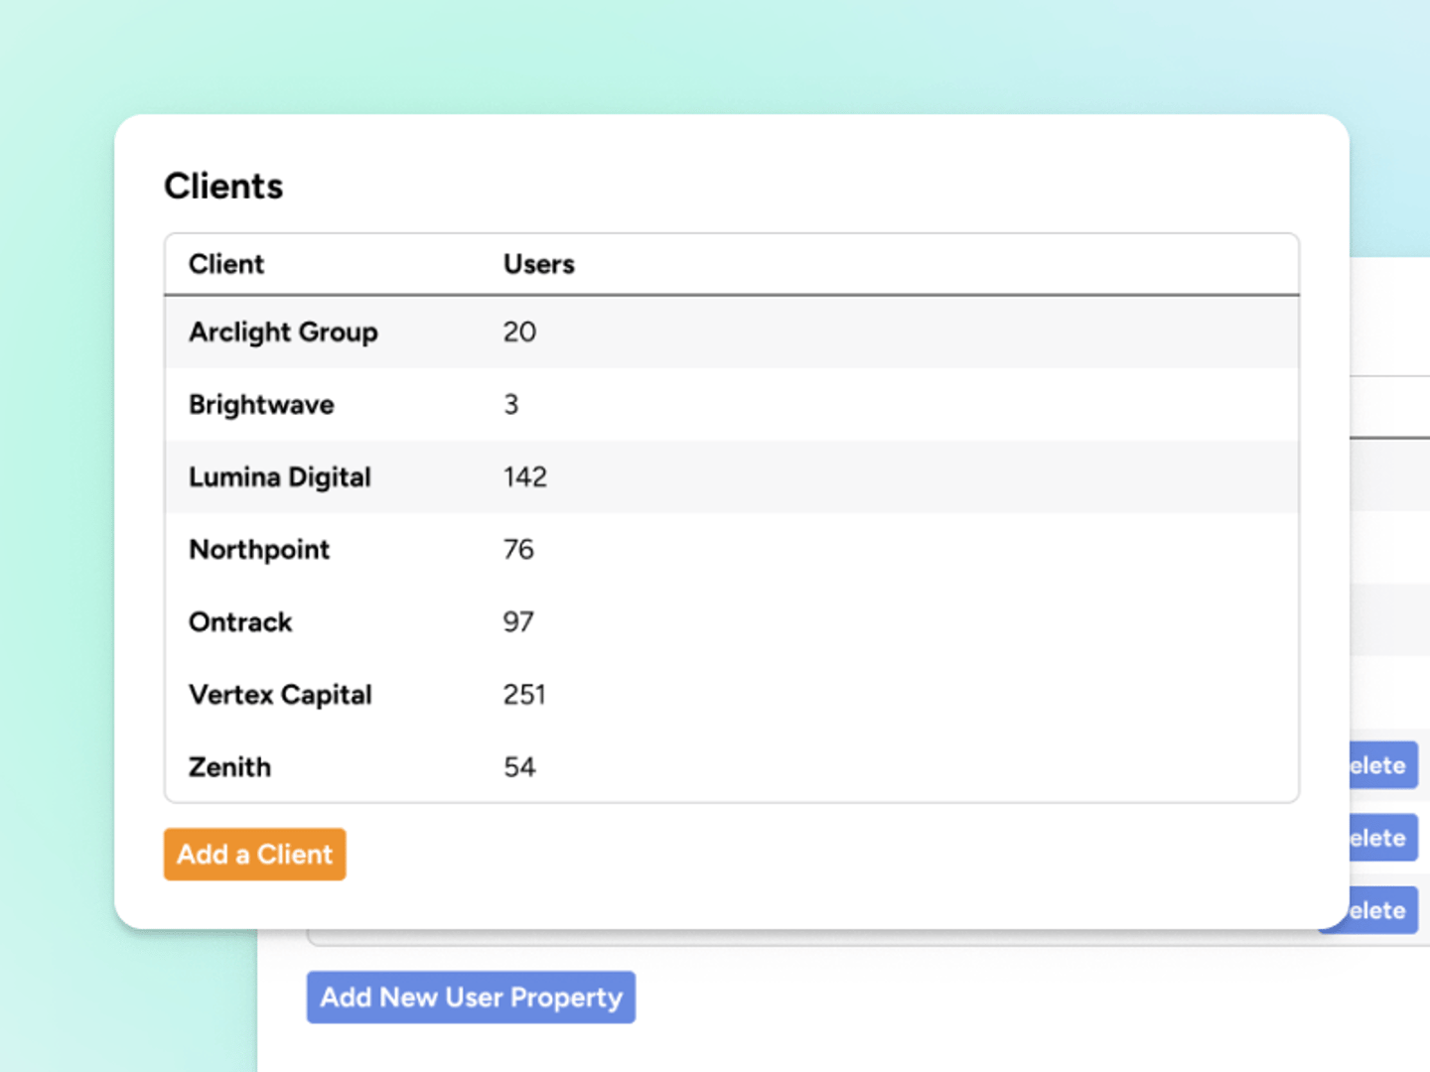
Task: Select the Vertex Capital client row
Action: point(280,694)
